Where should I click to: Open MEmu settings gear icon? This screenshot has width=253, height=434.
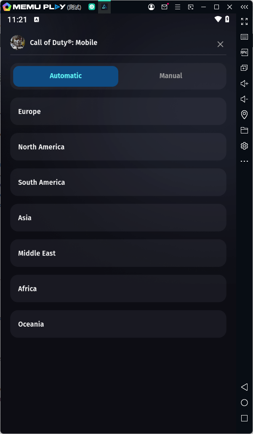point(244,146)
